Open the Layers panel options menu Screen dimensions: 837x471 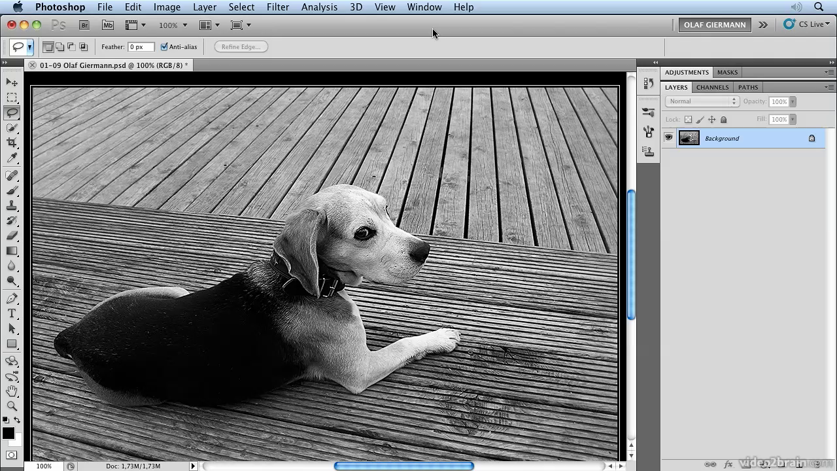point(829,87)
